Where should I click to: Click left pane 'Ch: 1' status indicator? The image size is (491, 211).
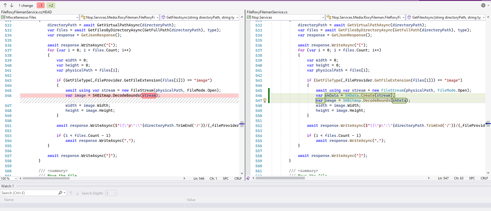point(213,178)
